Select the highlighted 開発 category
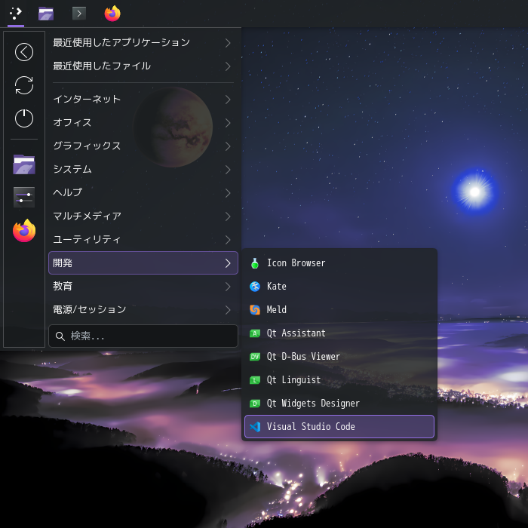The image size is (528, 528). click(x=143, y=263)
